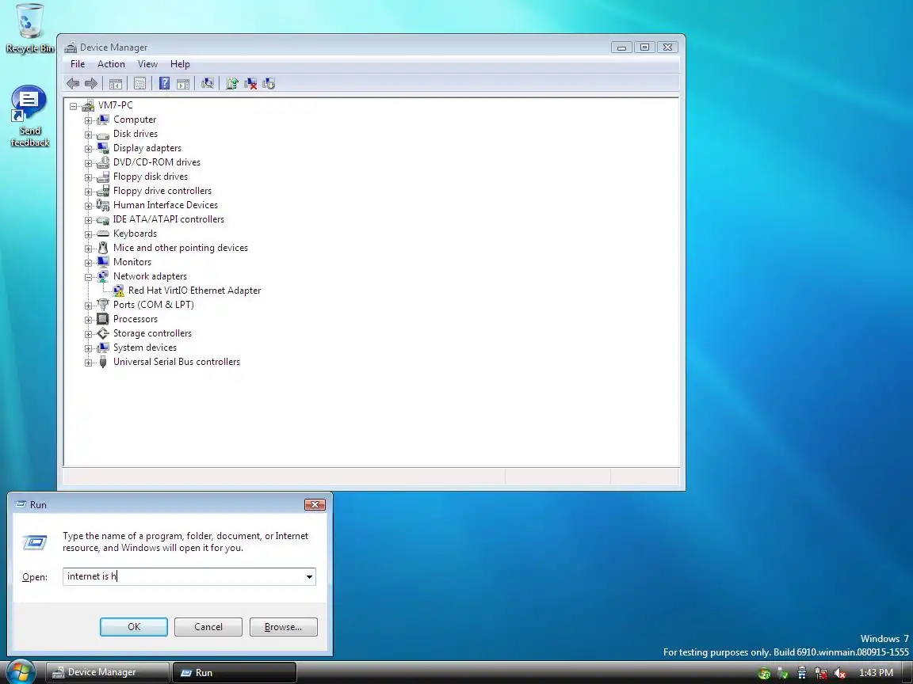Select the Storage controllers icon
Image resolution: width=913 pixels, height=684 pixels.
[x=103, y=333]
